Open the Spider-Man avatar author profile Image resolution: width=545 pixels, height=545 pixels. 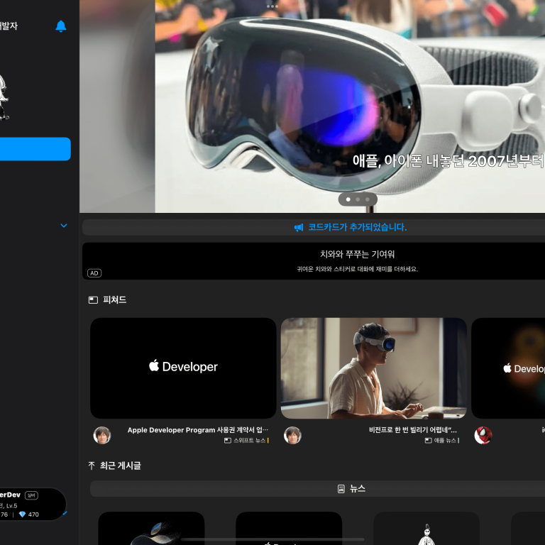pyautogui.click(x=483, y=435)
